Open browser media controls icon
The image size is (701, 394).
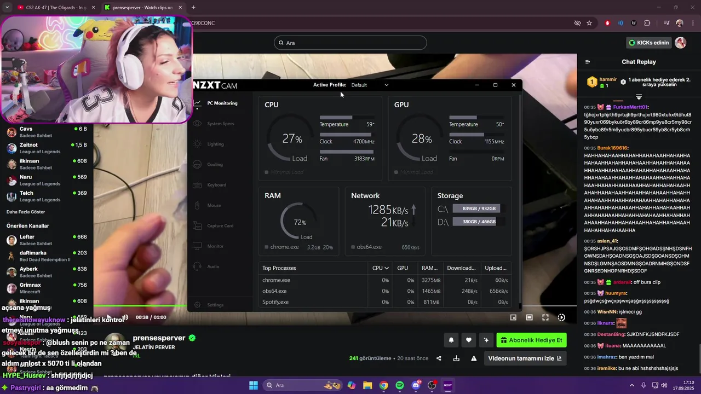tap(666, 23)
